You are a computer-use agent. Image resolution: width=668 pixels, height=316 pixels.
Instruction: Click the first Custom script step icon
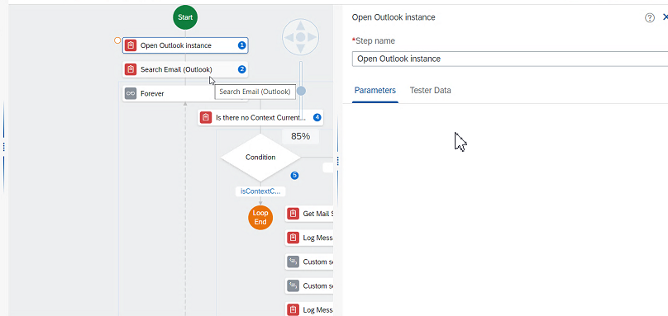(x=293, y=262)
